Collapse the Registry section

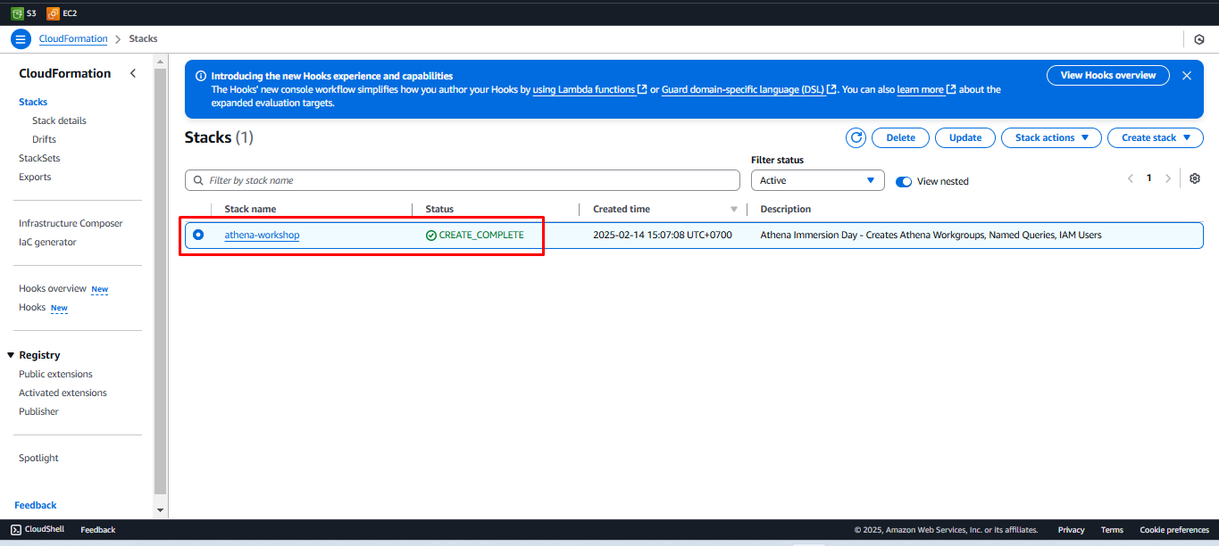(11, 355)
